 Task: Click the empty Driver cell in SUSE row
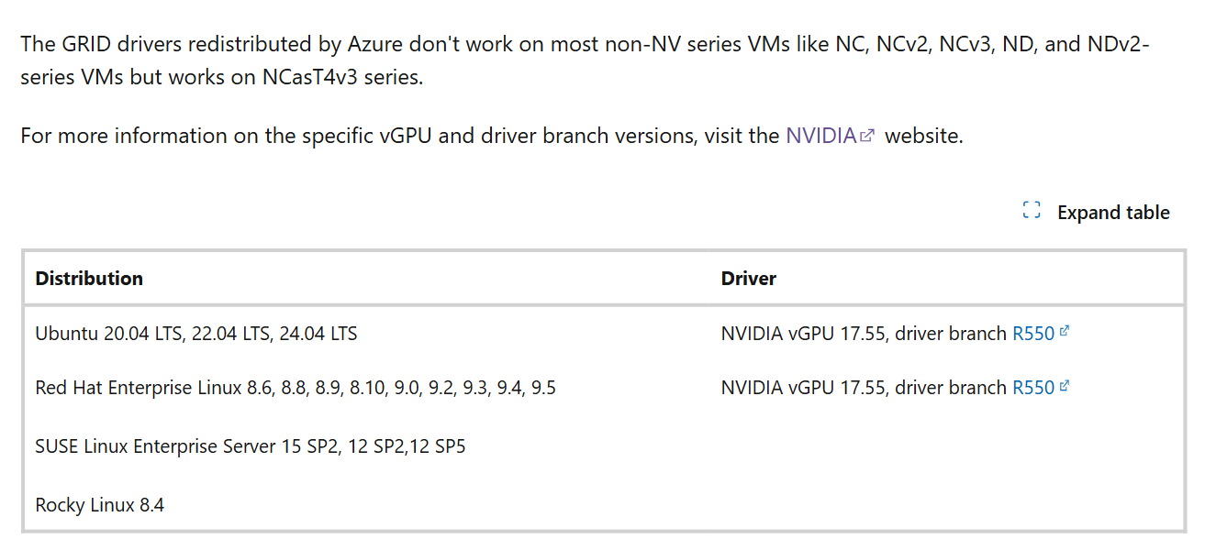point(946,446)
